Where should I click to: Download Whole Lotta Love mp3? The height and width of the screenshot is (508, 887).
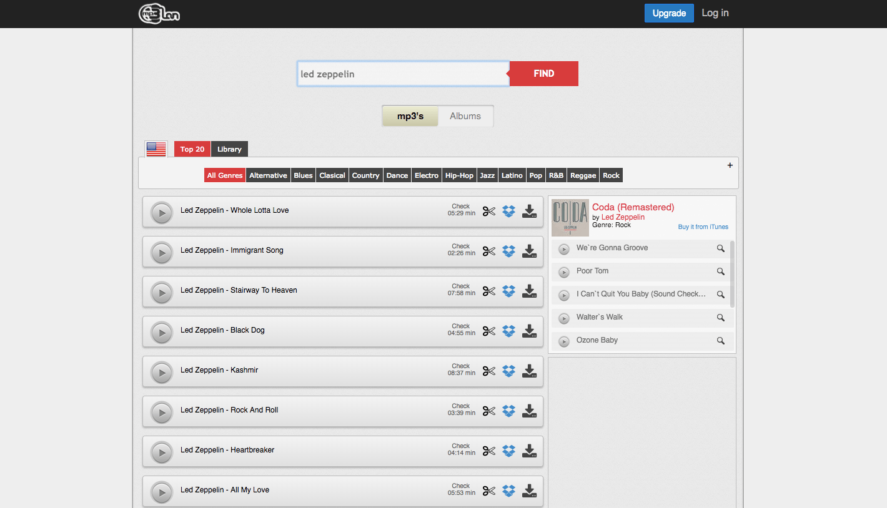[x=530, y=212]
